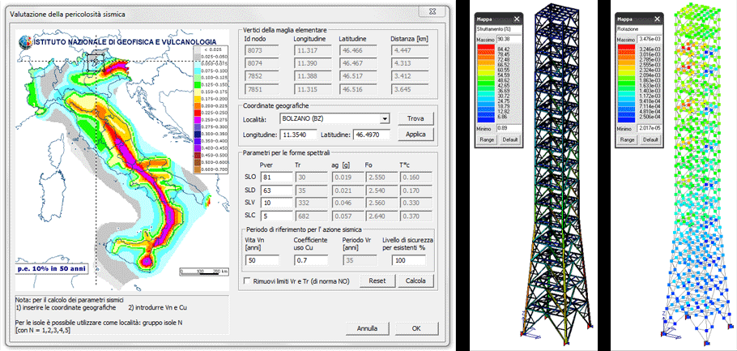The image size is (737, 351).
Task: Confirm the seismic dialog with OK
Action: tap(416, 328)
